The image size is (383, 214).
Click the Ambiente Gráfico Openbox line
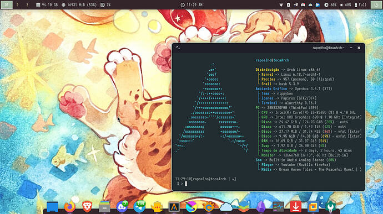[x=294, y=88]
